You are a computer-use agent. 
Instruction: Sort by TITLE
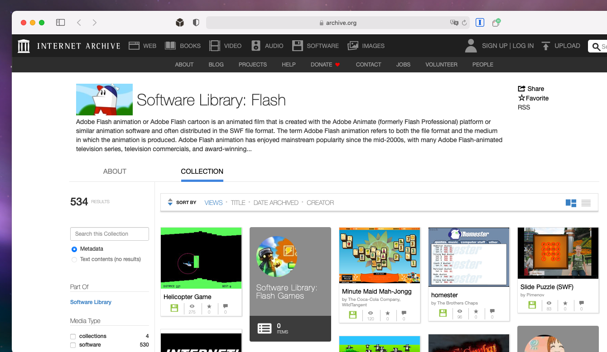pos(238,203)
